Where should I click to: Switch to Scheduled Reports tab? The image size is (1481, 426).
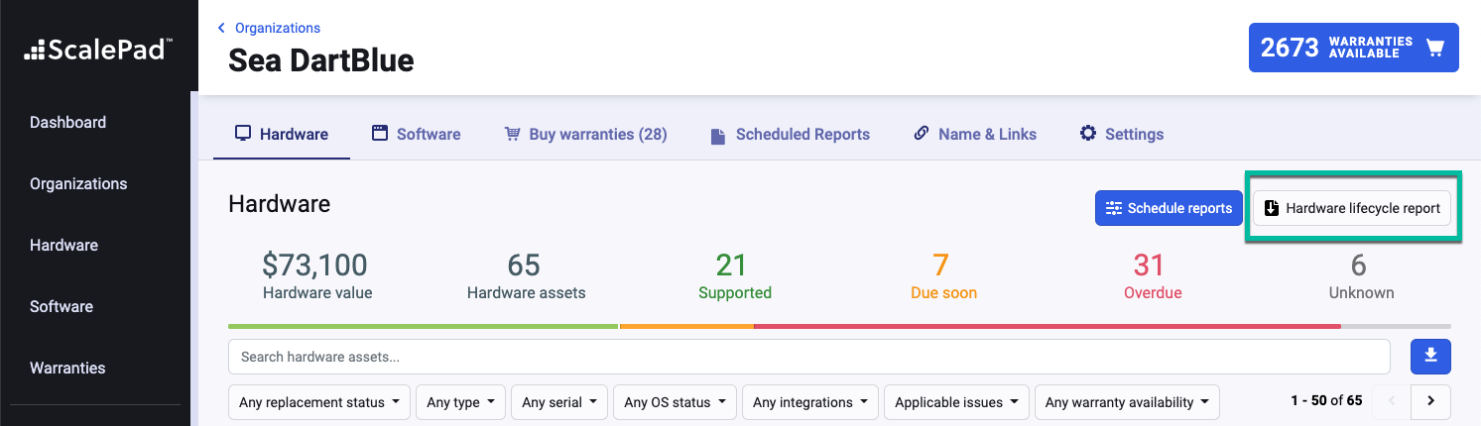point(791,134)
